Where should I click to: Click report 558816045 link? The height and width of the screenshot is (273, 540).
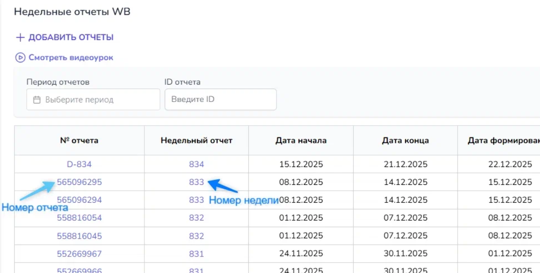coord(79,236)
